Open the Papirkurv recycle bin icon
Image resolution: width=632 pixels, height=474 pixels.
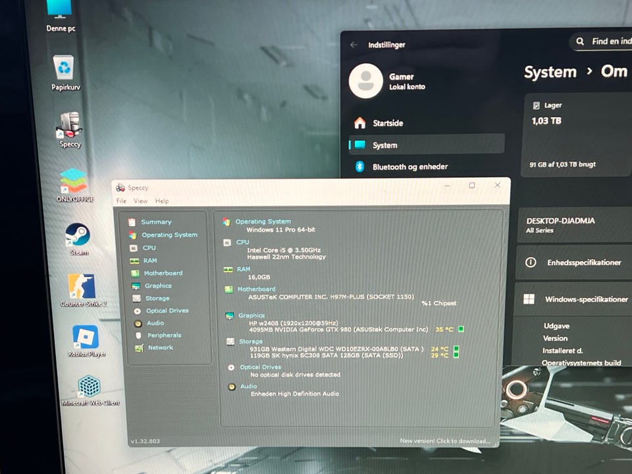tap(65, 72)
